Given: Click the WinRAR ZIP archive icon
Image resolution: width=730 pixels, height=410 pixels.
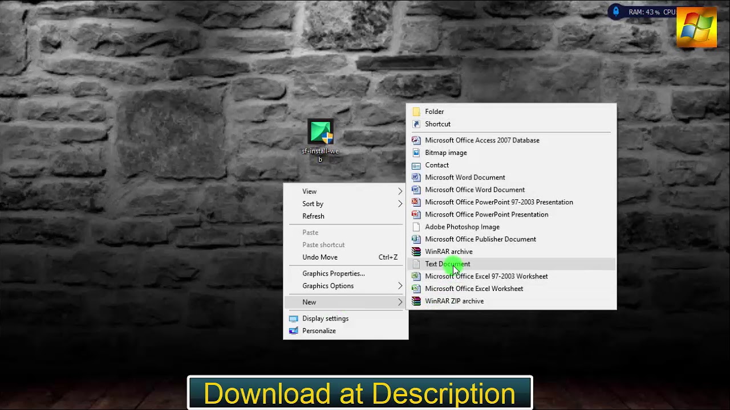Looking at the screenshot, I should [x=416, y=301].
